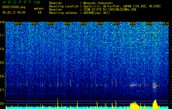The height and width of the screenshot is (109, 172).
Task: Click the 0.6 frequency axis label
Action: point(2,104)
